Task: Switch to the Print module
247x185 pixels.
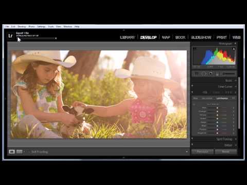Action: point(222,38)
